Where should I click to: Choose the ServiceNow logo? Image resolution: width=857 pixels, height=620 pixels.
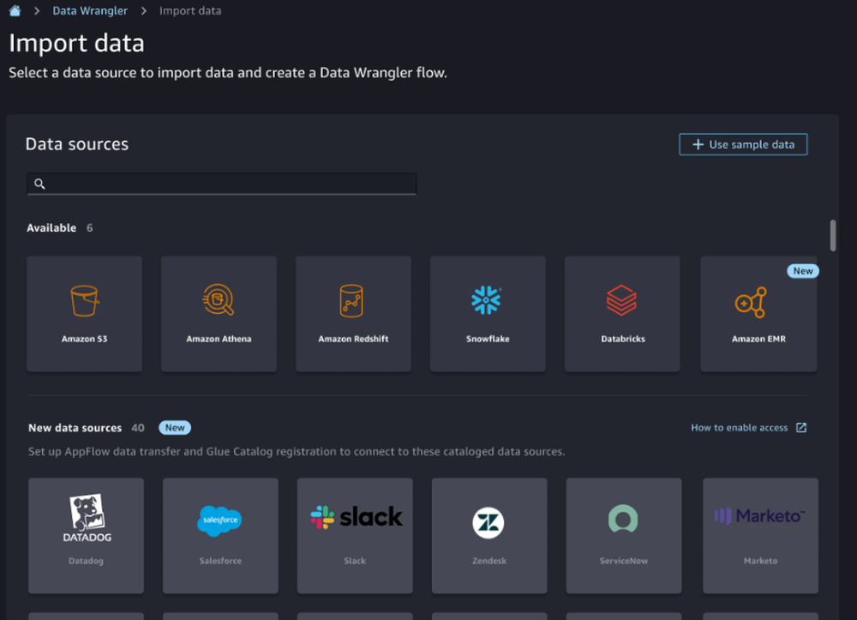623,518
